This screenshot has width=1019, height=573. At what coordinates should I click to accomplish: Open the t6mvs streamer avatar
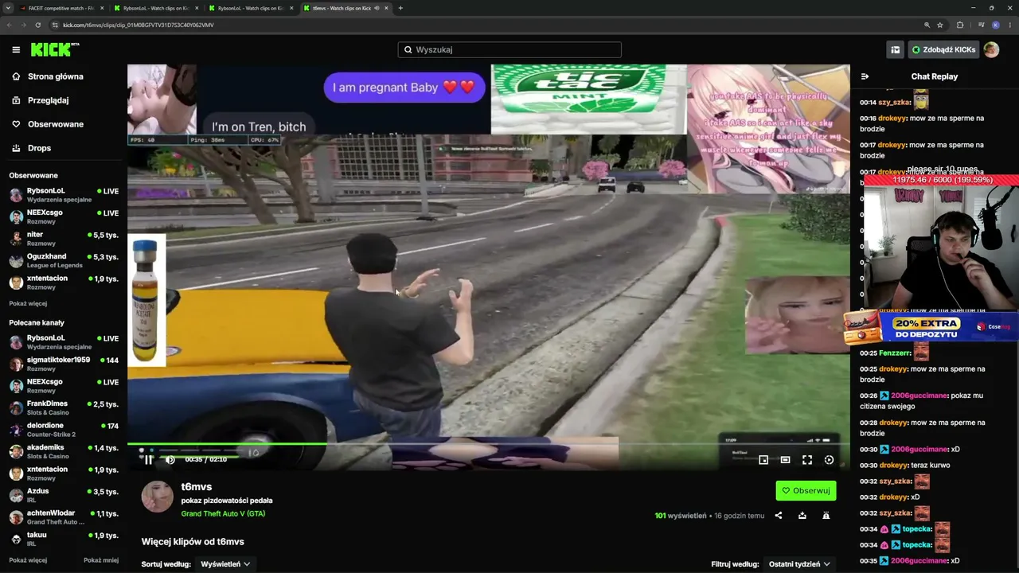click(158, 497)
